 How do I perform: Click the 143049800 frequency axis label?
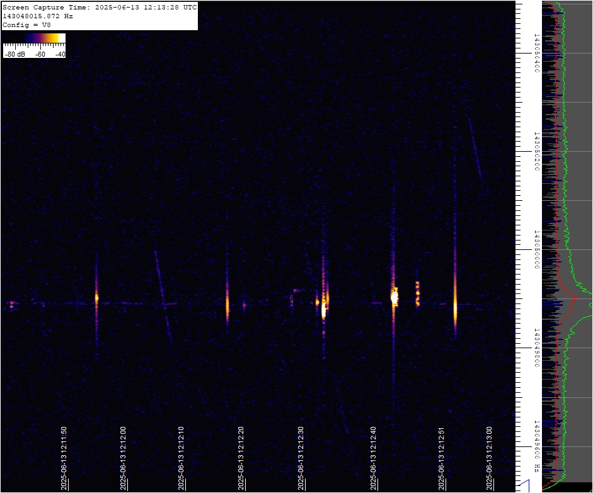[536, 348]
